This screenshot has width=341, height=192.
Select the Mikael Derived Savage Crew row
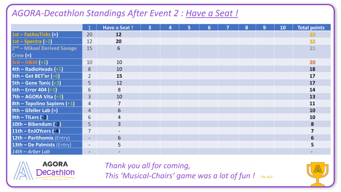point(171,52)
